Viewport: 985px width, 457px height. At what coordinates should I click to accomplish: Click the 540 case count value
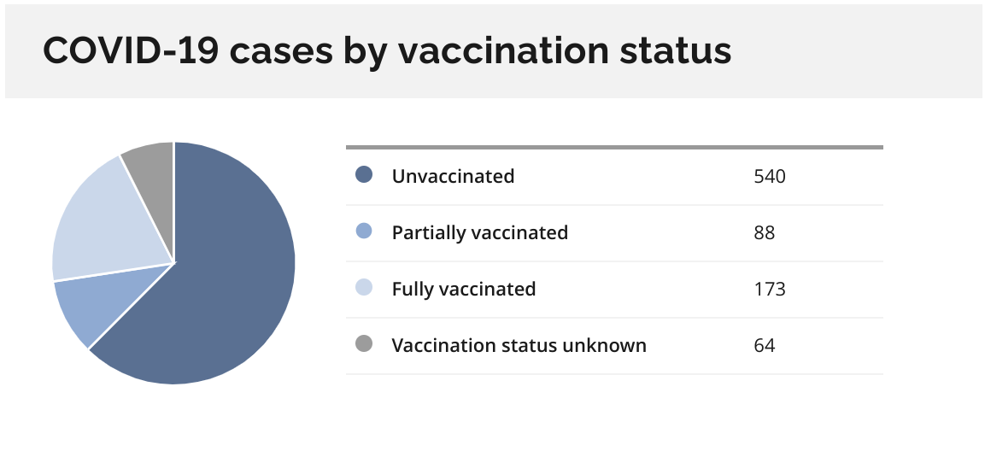tap(770, 177)
